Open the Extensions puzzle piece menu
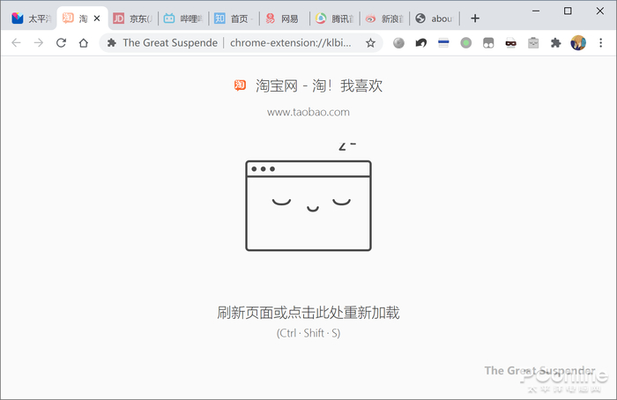 pyautogui.click(x=555, y=42)
